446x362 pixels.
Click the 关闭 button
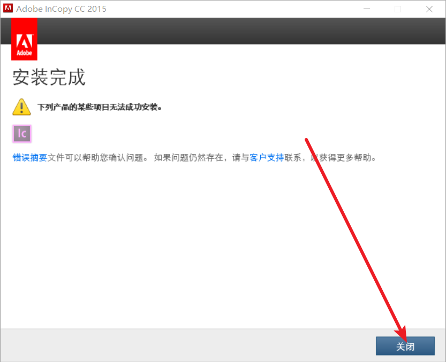[x=405, y=346]
